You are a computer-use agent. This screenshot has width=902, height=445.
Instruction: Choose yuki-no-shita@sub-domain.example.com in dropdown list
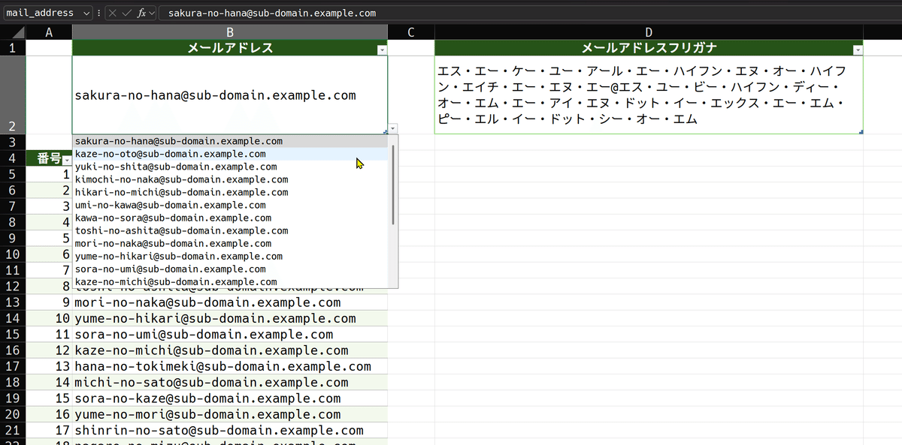[231, 167]
